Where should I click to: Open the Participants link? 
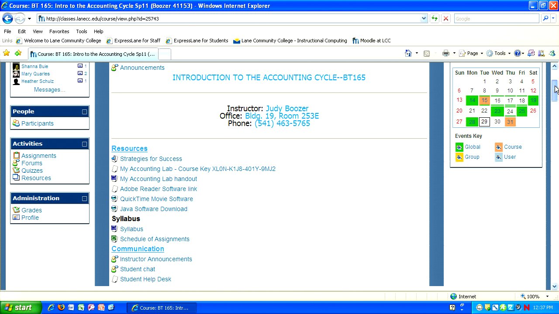click(x=38, y=123)
